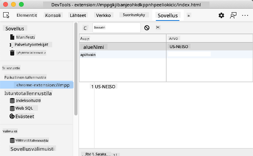Open DevTools settings gear

click(x=221, y=15)
